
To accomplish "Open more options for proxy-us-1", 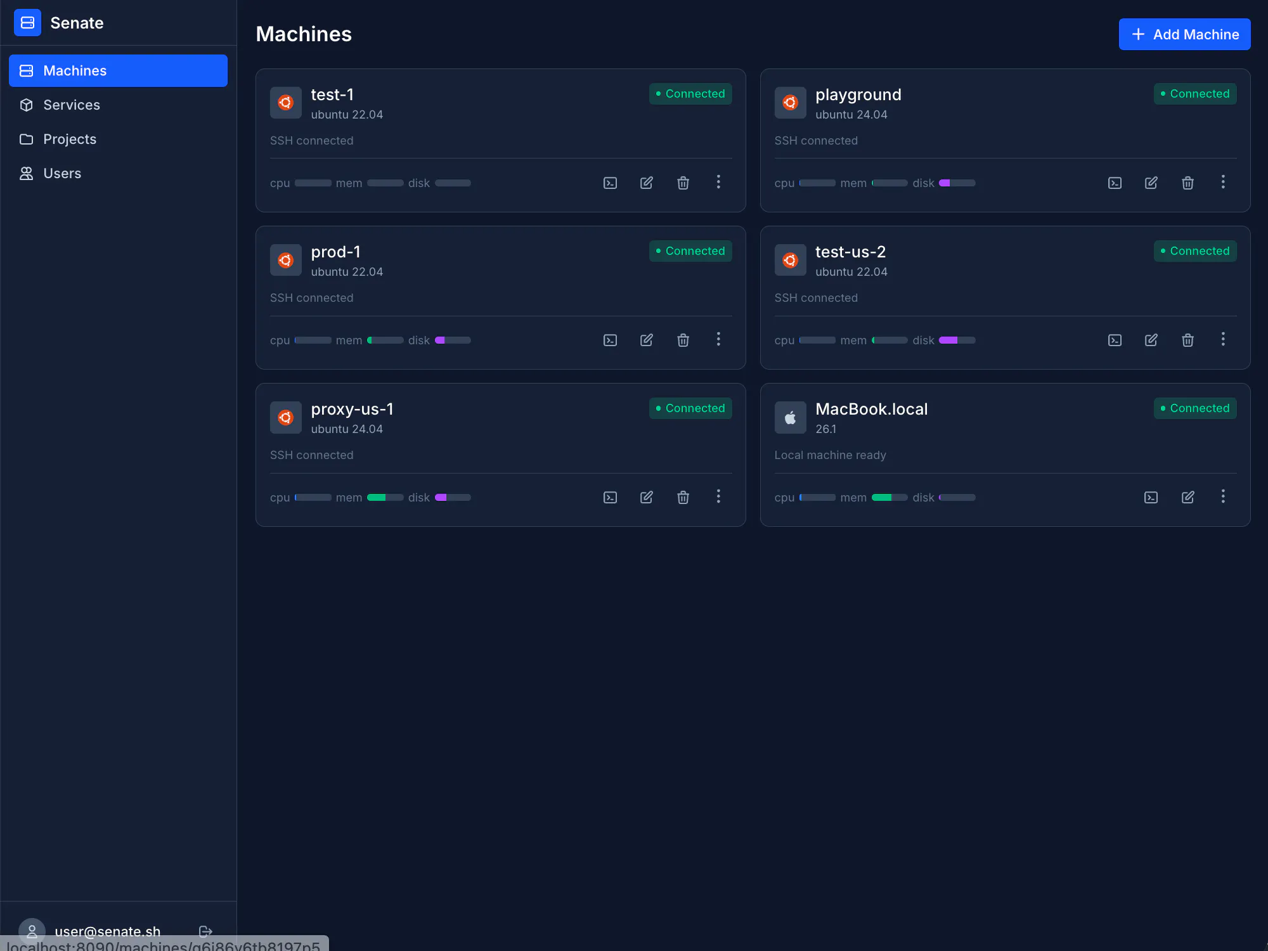I will [x=718, y=496].
